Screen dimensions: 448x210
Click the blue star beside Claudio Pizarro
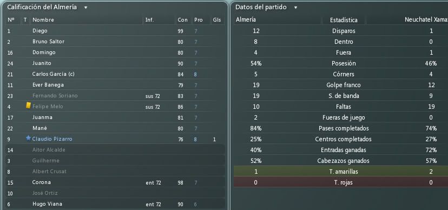click(x=28, y=138)
